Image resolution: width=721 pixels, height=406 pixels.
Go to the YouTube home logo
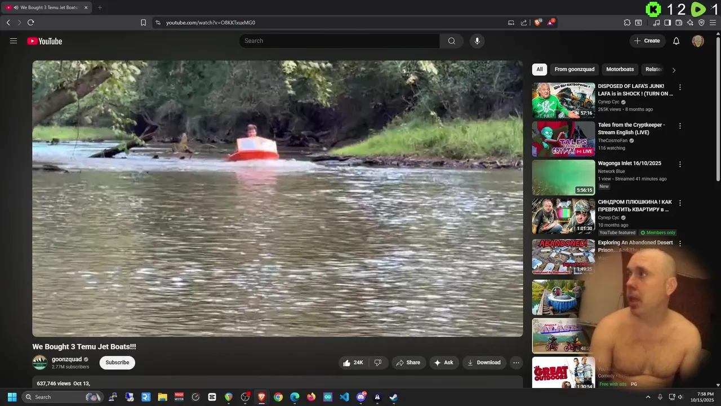(x=44, y=41)
